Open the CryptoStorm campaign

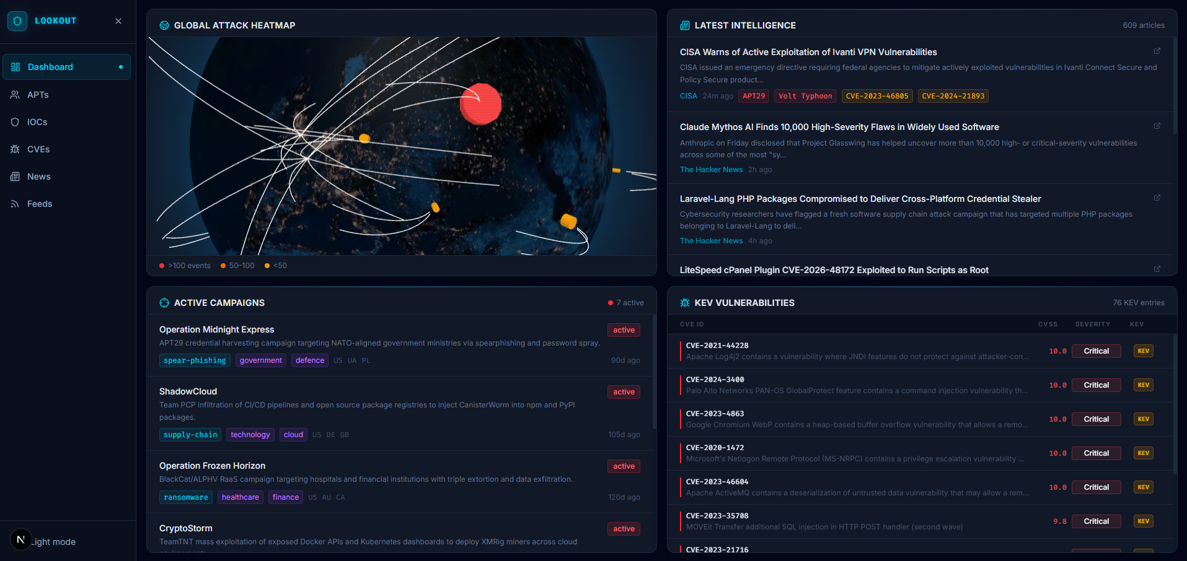point(185,528)
